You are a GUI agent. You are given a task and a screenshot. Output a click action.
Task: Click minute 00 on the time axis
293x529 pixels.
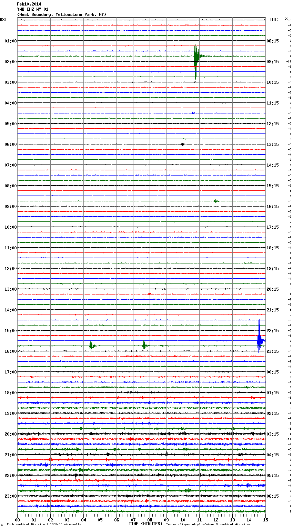[x=17, y=520]
